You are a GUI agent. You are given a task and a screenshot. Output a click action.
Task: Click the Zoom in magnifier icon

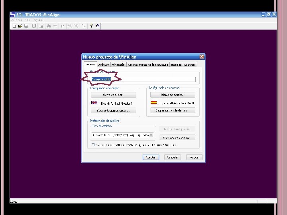(x=70, y=26)
